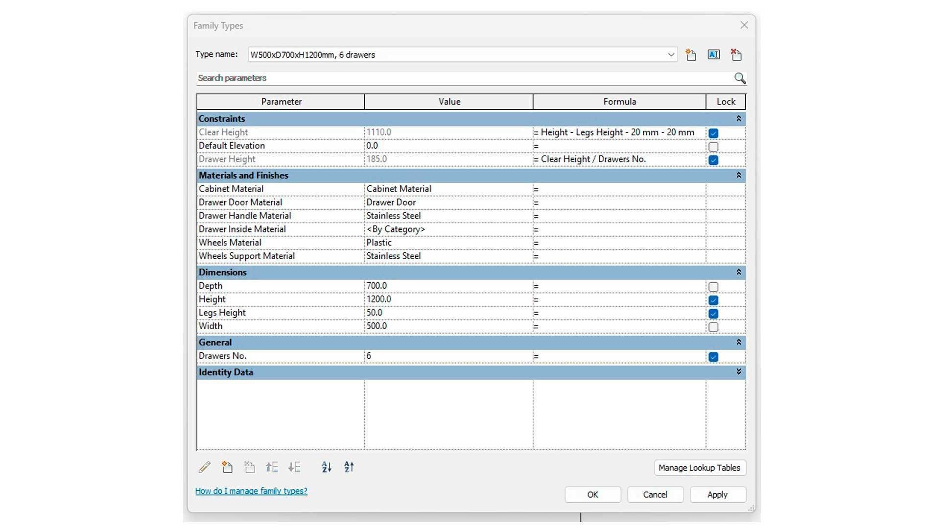Click the Move Parameter Down icon

coord(294,467)
